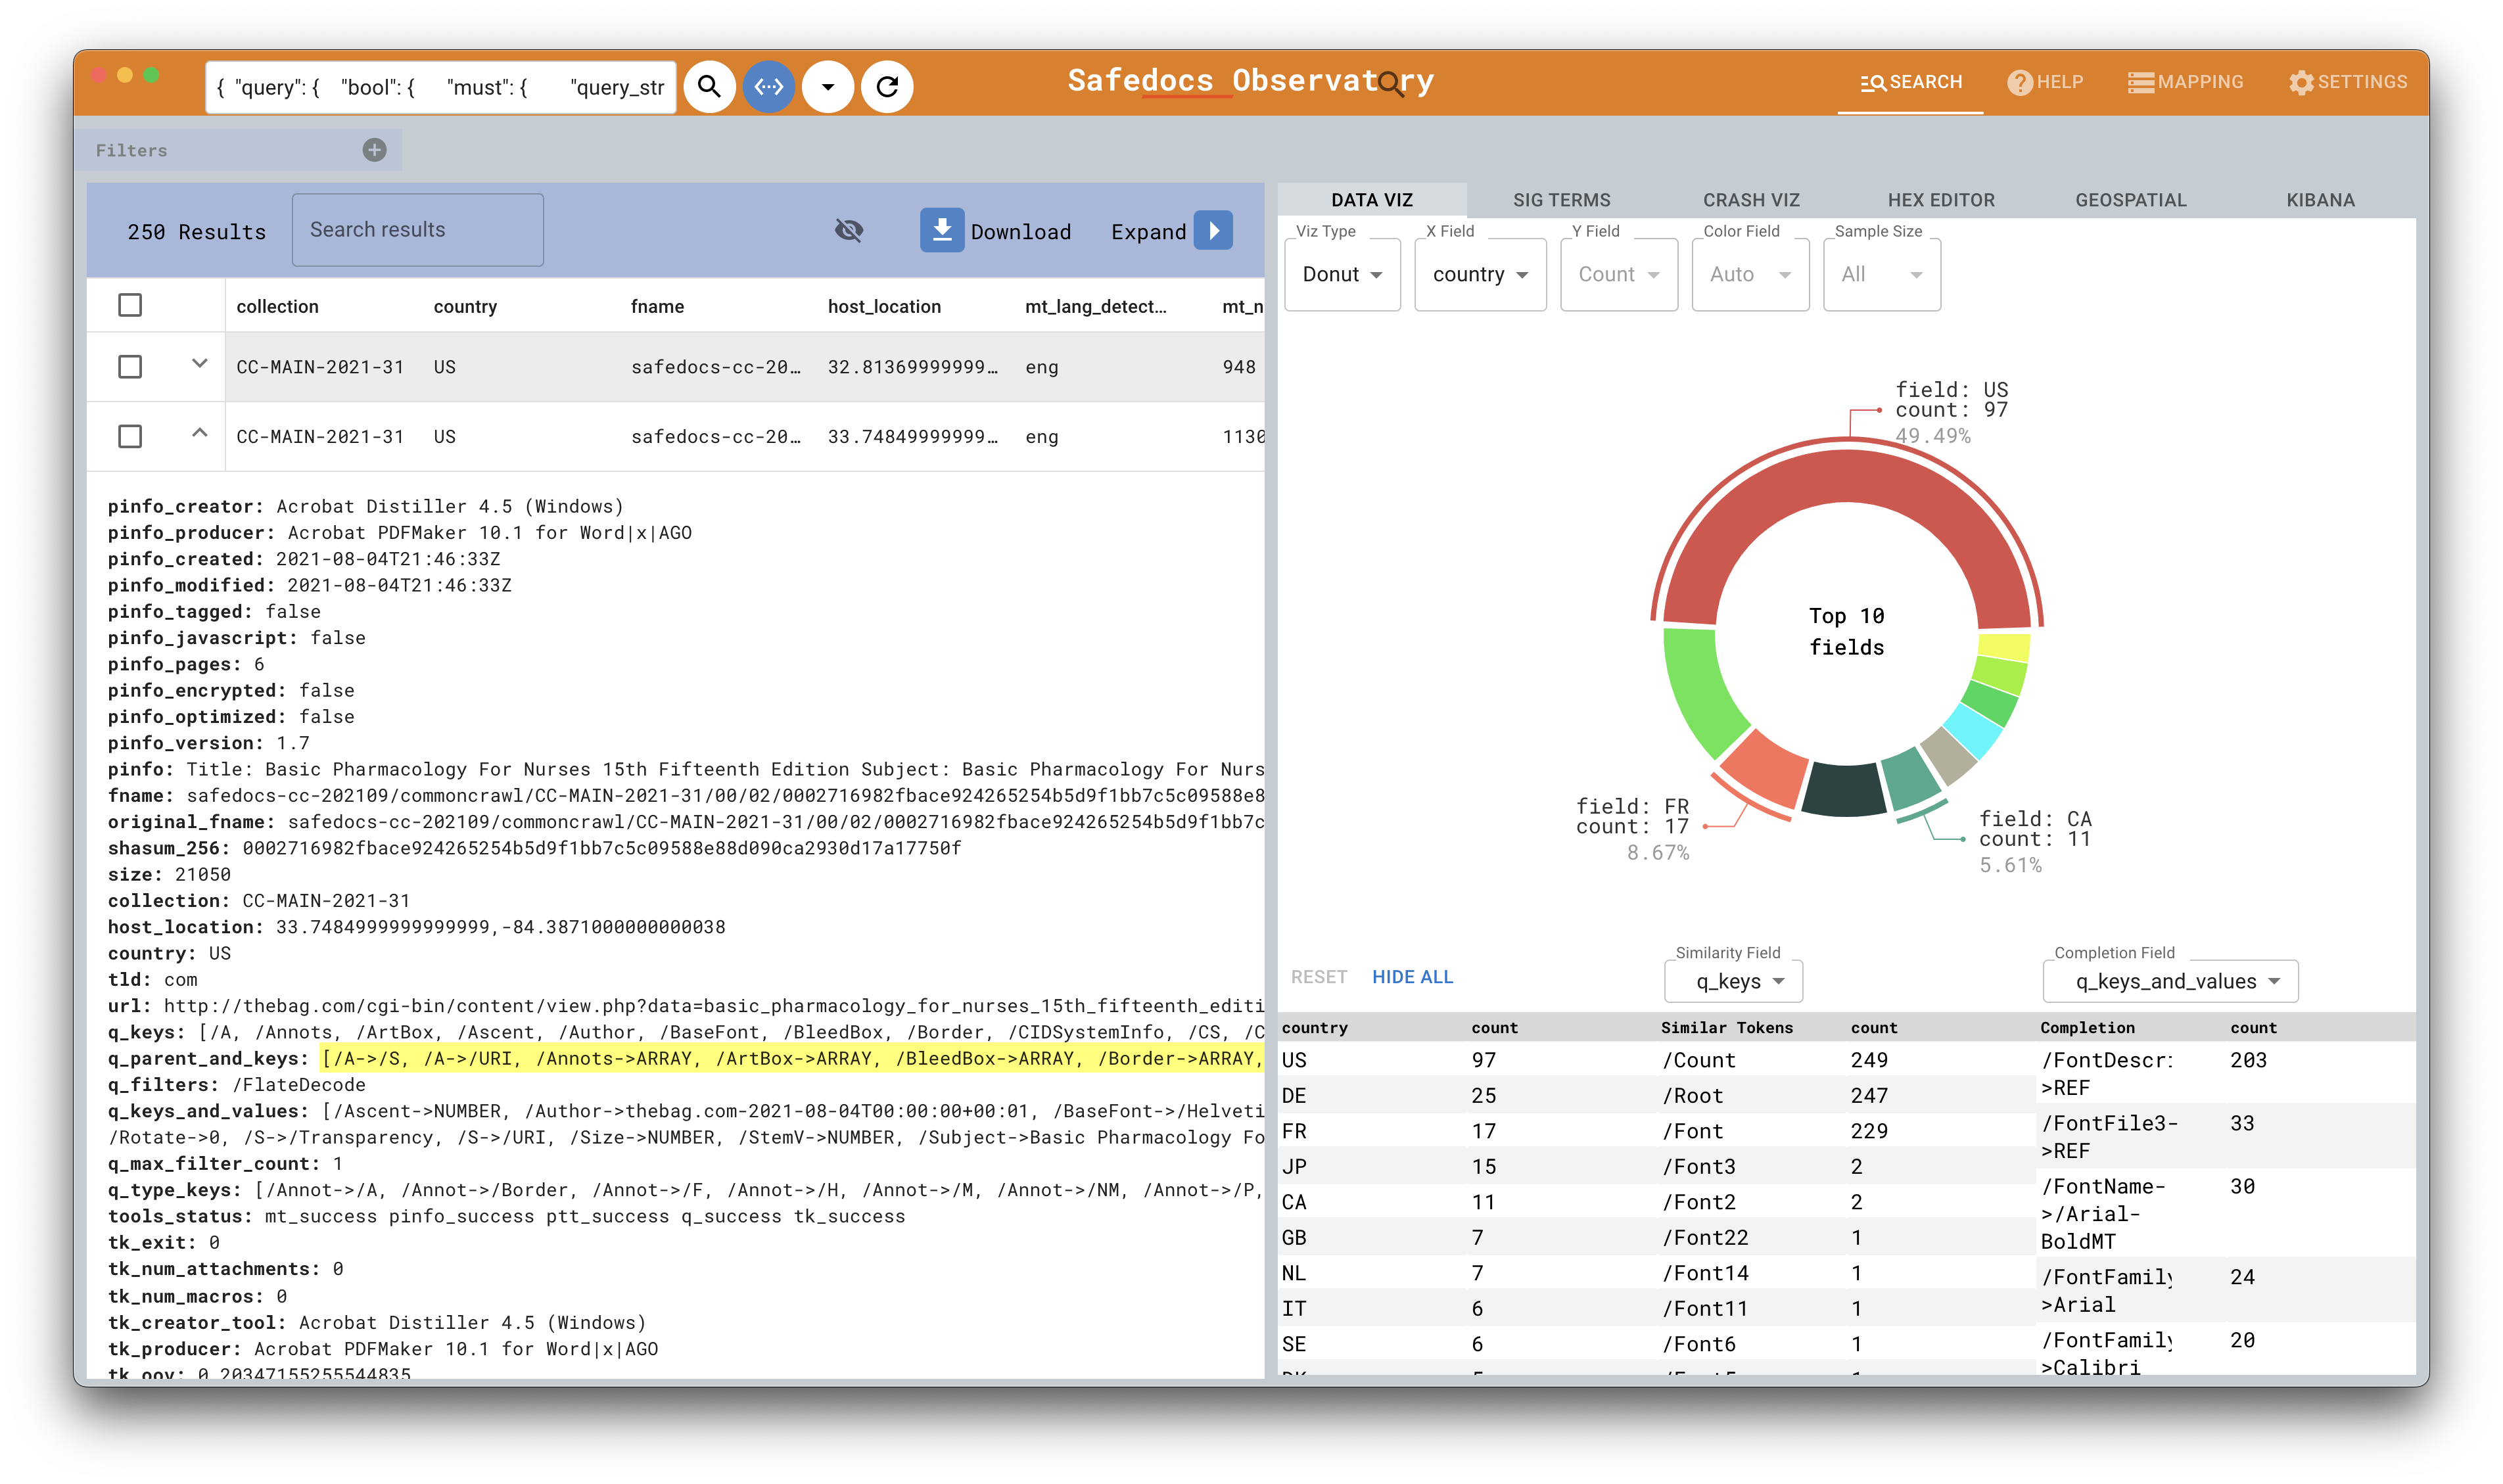Switch to the SIG TERMS tab
Viewport: 2503px width, 1484px height.
click(1561, 200)
